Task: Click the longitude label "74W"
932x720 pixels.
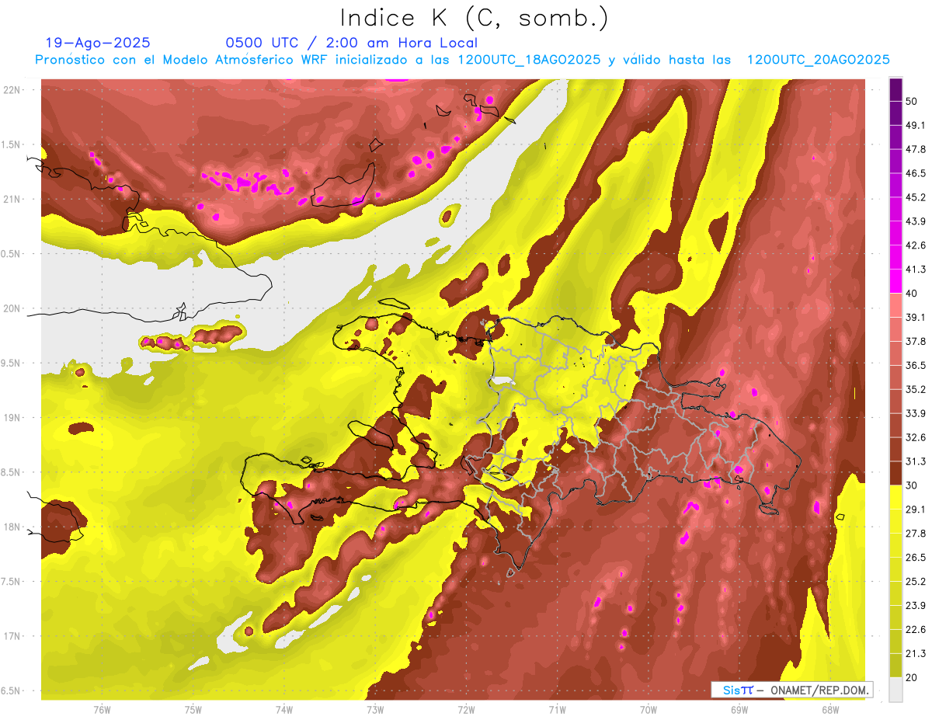Action: [x=284, y=710]
